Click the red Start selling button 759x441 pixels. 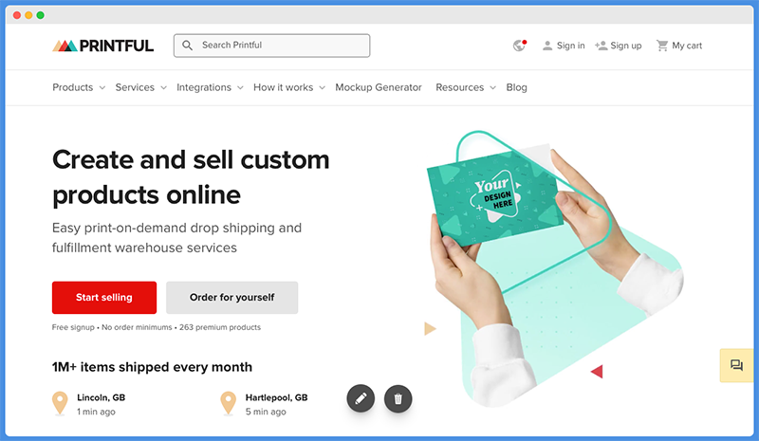(x=104, y=298)
